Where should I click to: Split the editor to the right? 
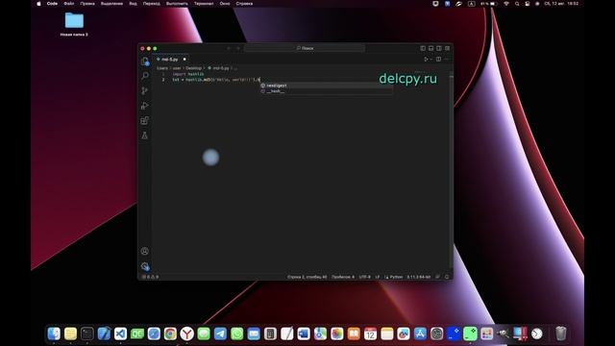pos(438,60)
